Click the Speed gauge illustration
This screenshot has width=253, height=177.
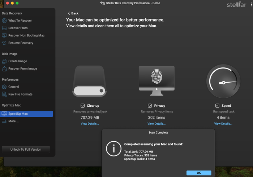pos(223,81)
